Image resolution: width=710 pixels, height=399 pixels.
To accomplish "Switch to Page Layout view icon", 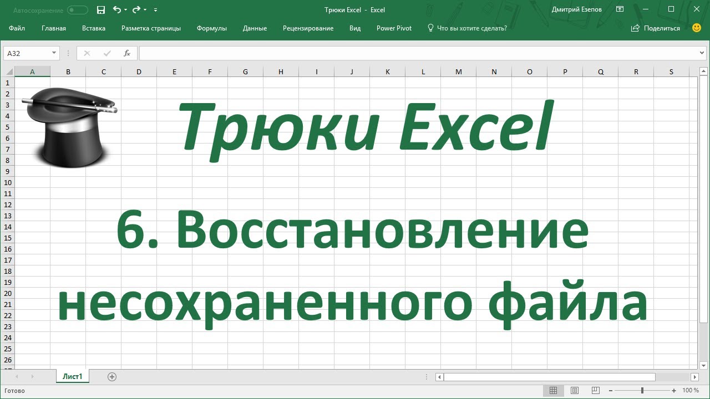I will [574, 391].
